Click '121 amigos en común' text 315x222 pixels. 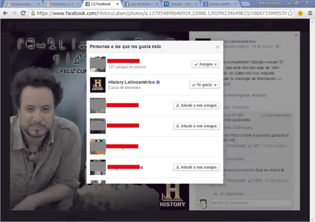click(127, 67)
